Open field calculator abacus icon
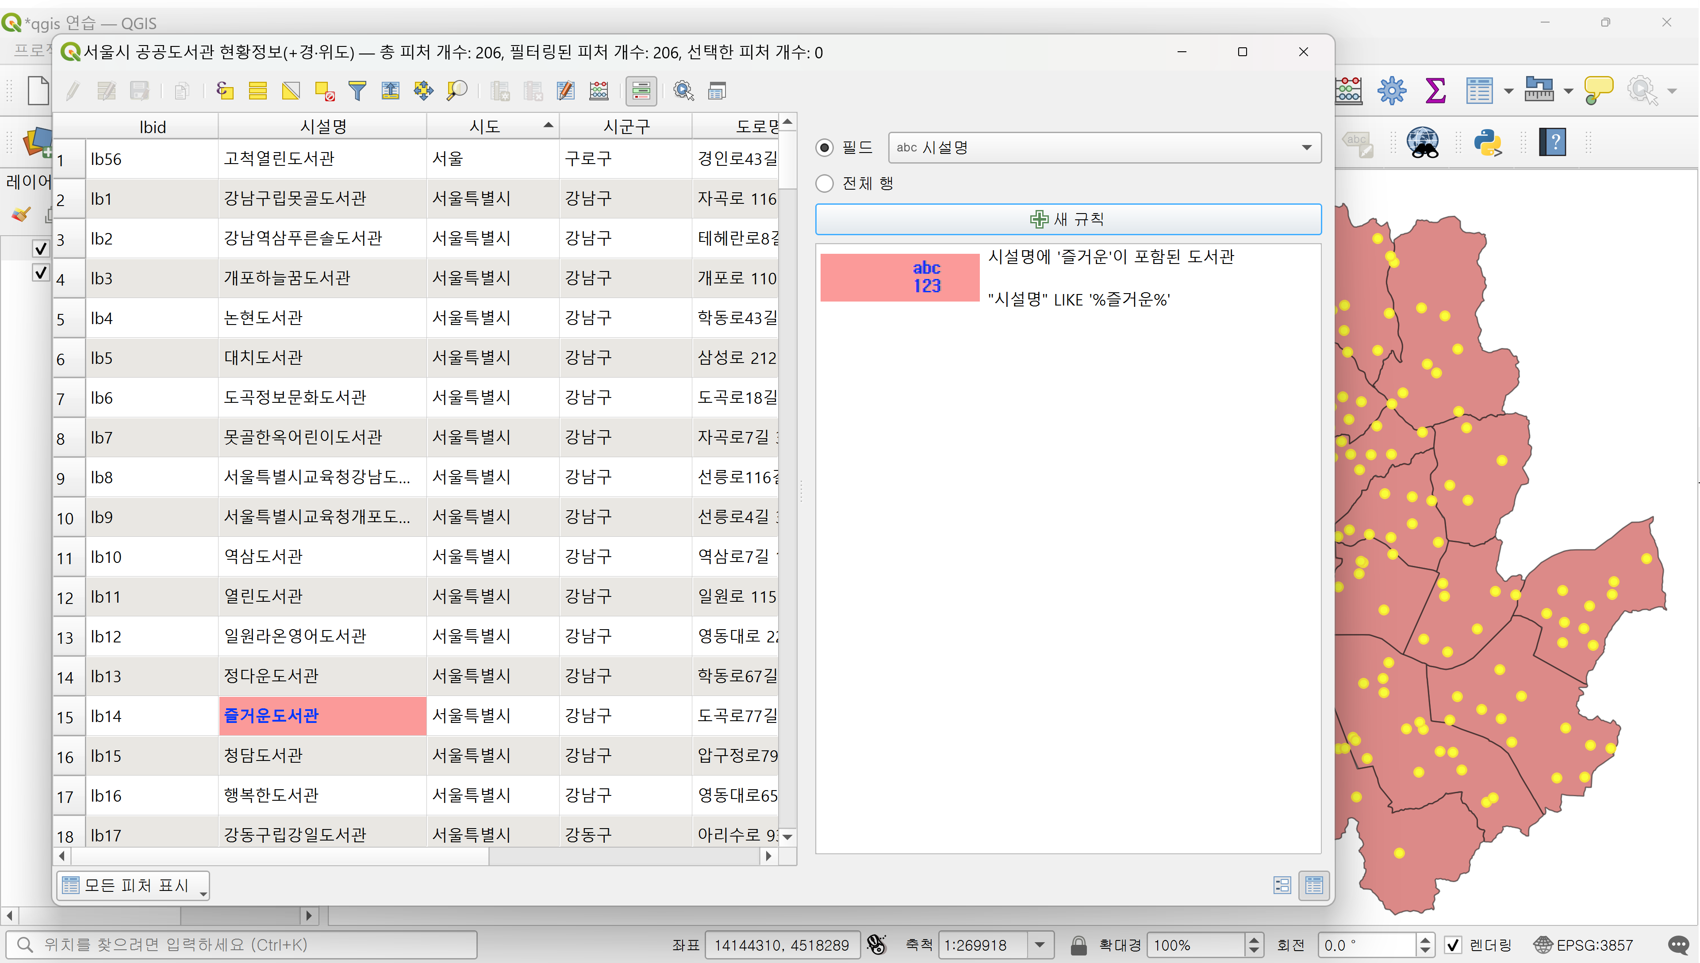This screenshot has height=963, width=1700. (x=599, y=91)
